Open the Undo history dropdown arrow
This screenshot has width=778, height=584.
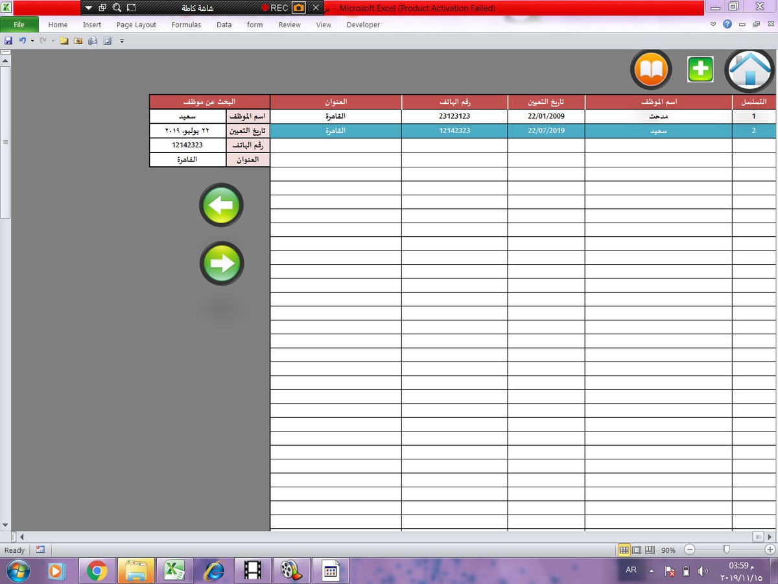[32, 40]
